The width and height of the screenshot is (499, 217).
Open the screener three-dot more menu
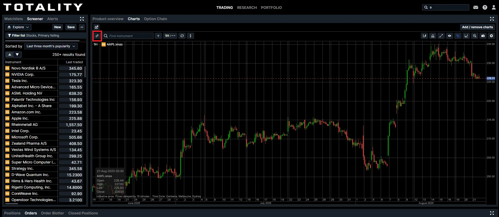[x=82, y=27]
